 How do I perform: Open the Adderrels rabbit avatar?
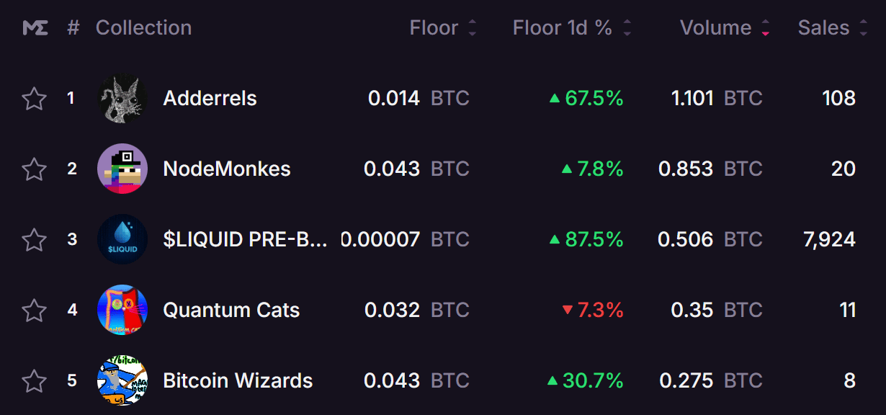122,99
